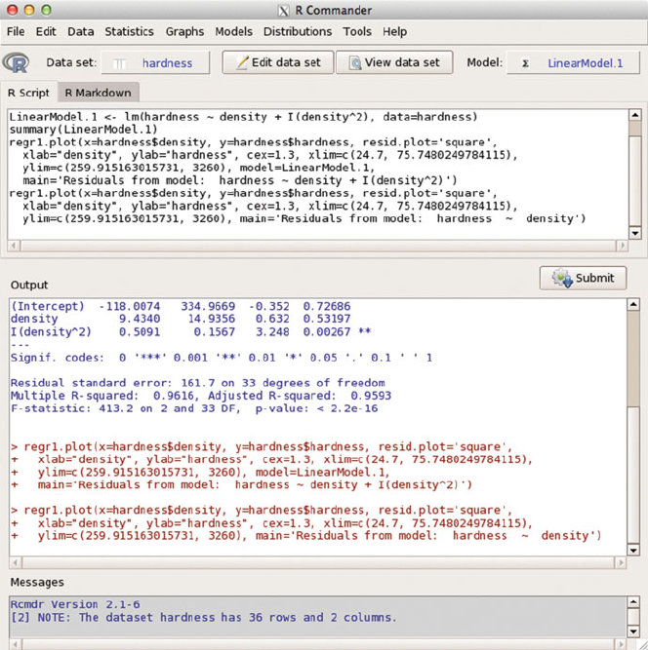
Task: Open the Distributions menu
Action: 298,31
